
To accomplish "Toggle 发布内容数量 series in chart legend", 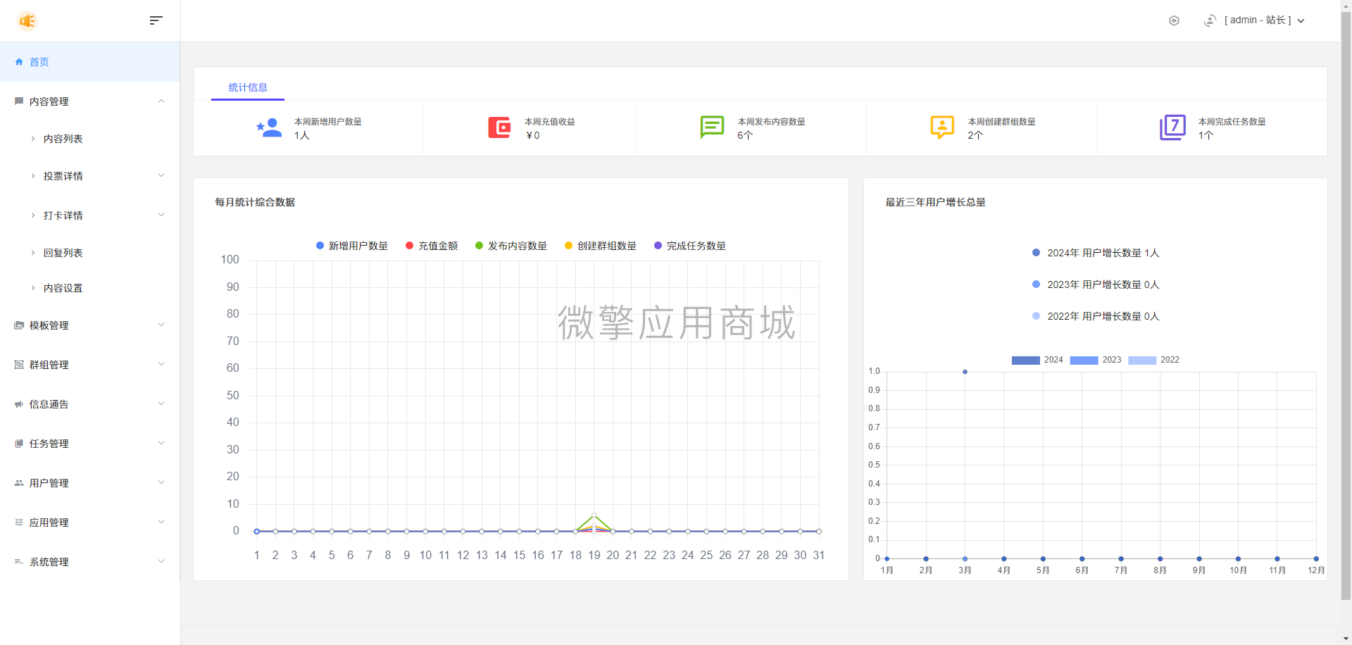I will pos(511,246).
